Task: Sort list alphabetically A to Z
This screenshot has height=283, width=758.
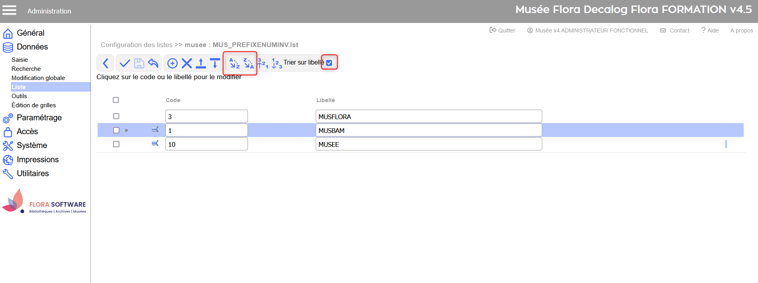Action: point(234,63)
